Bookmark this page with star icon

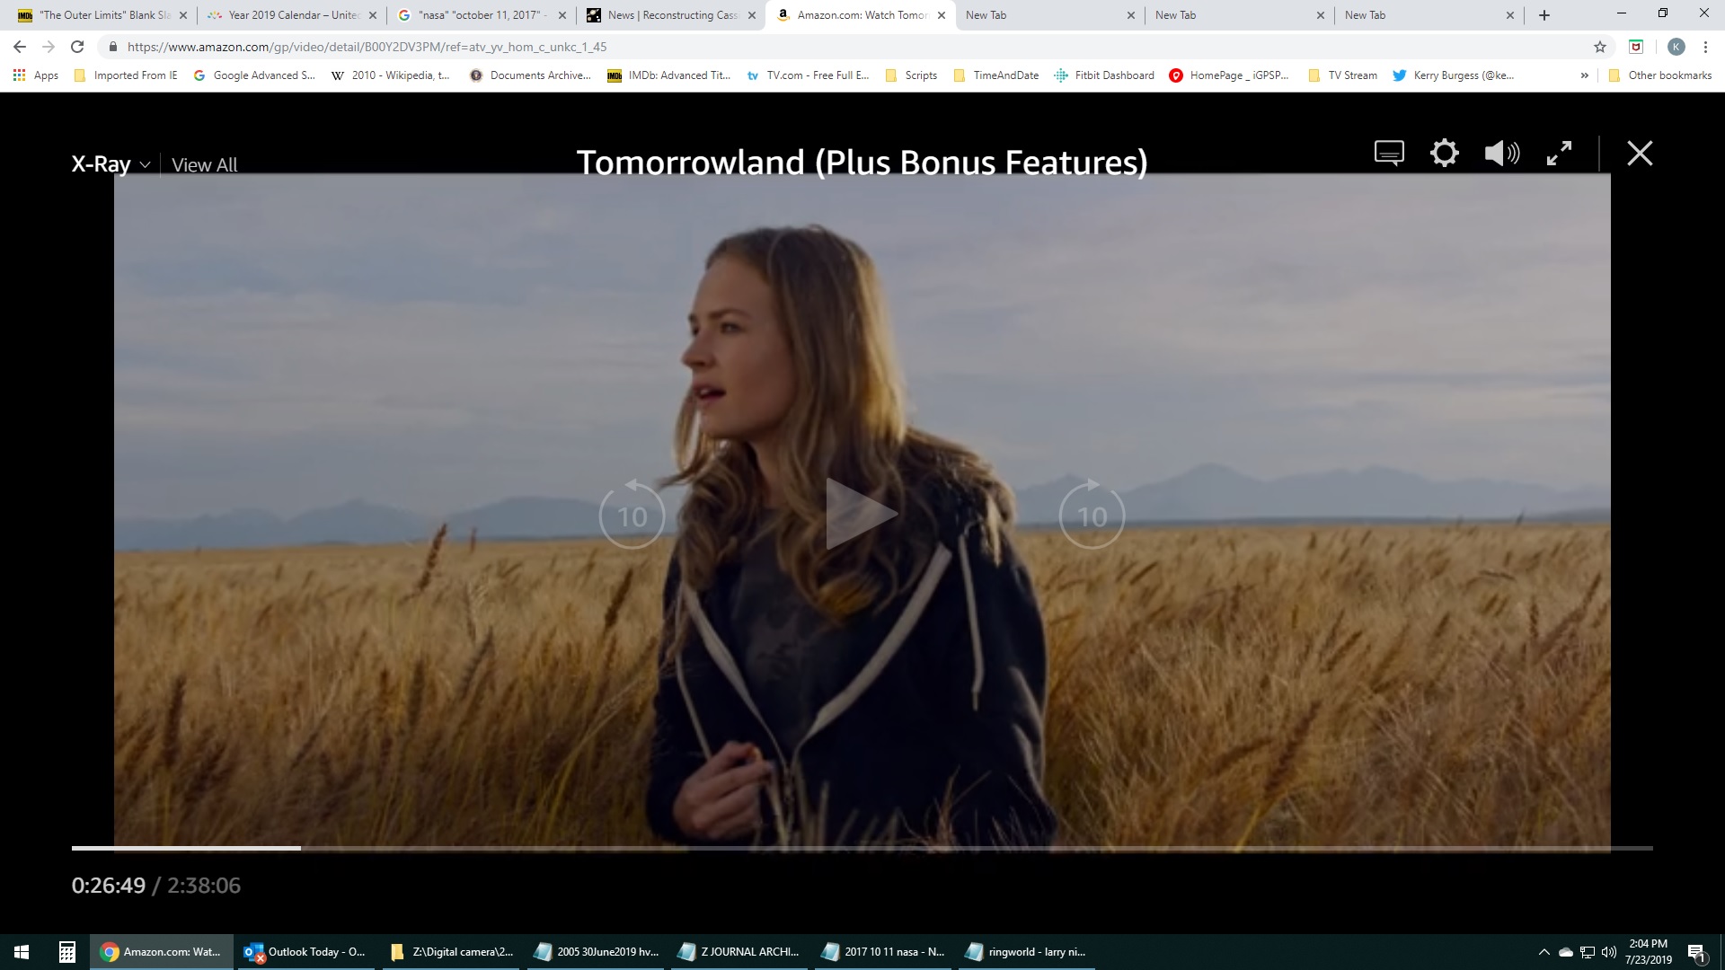tap(1599, 47)
